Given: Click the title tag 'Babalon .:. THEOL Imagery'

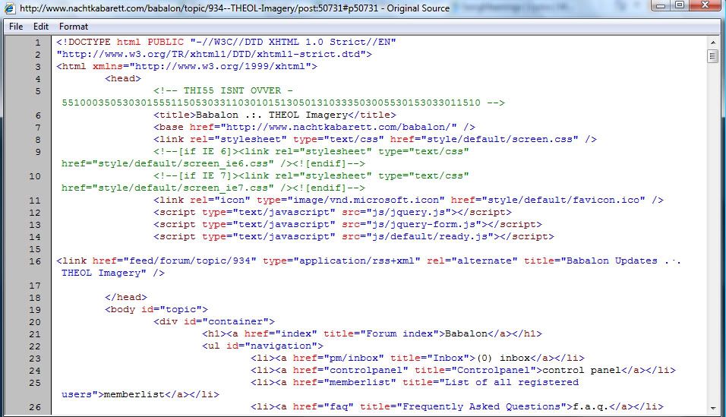Looking at the screenshot, I should coord(275,115).
